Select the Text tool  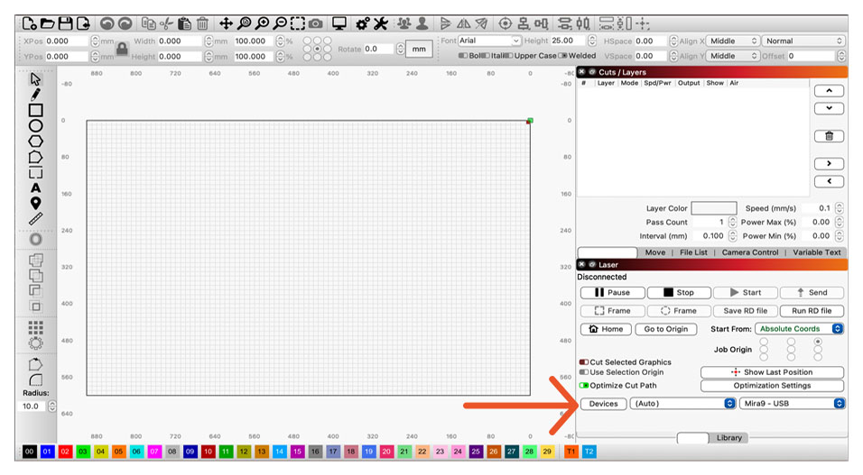click(35, 187)
